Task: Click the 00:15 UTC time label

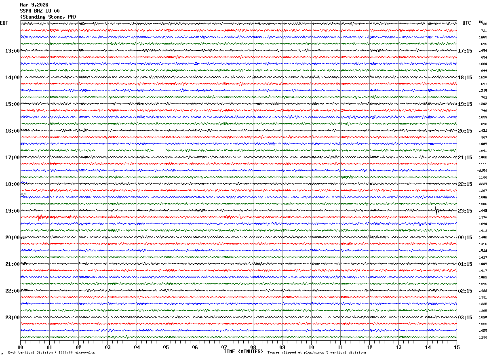Action: click(x=465, y=238)
